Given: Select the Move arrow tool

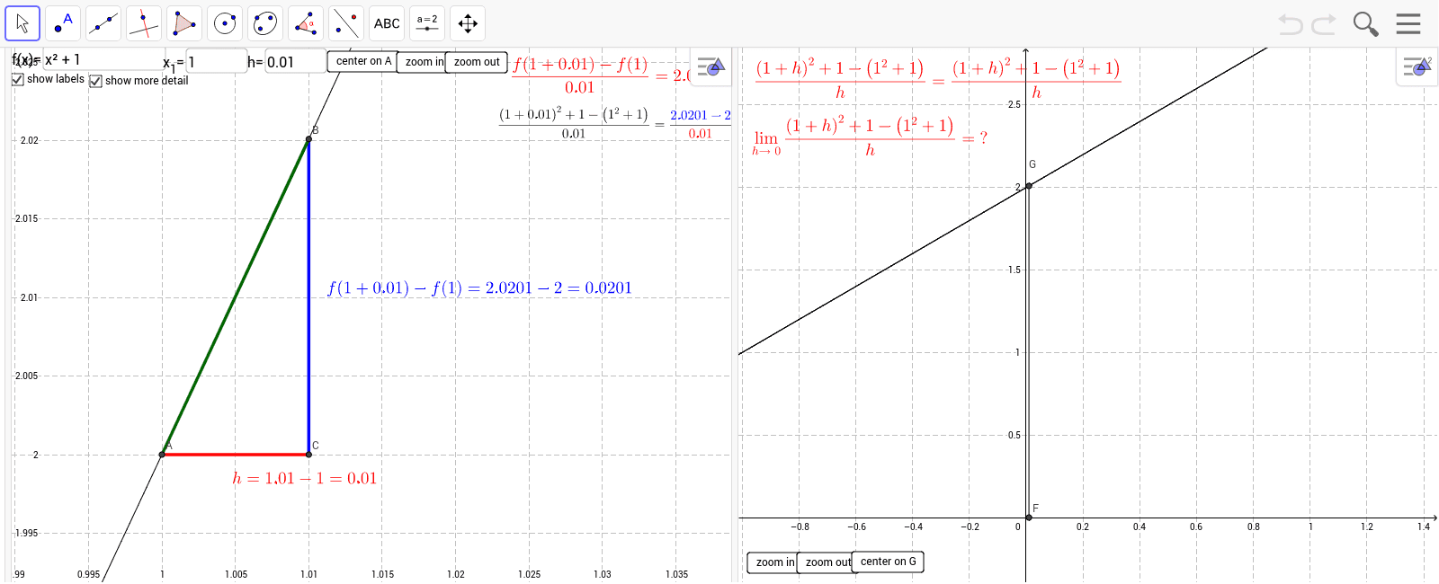Looking at the screenshot, I should point(22,23).
